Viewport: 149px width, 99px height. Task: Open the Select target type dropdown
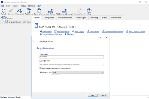tap(78, 72)
